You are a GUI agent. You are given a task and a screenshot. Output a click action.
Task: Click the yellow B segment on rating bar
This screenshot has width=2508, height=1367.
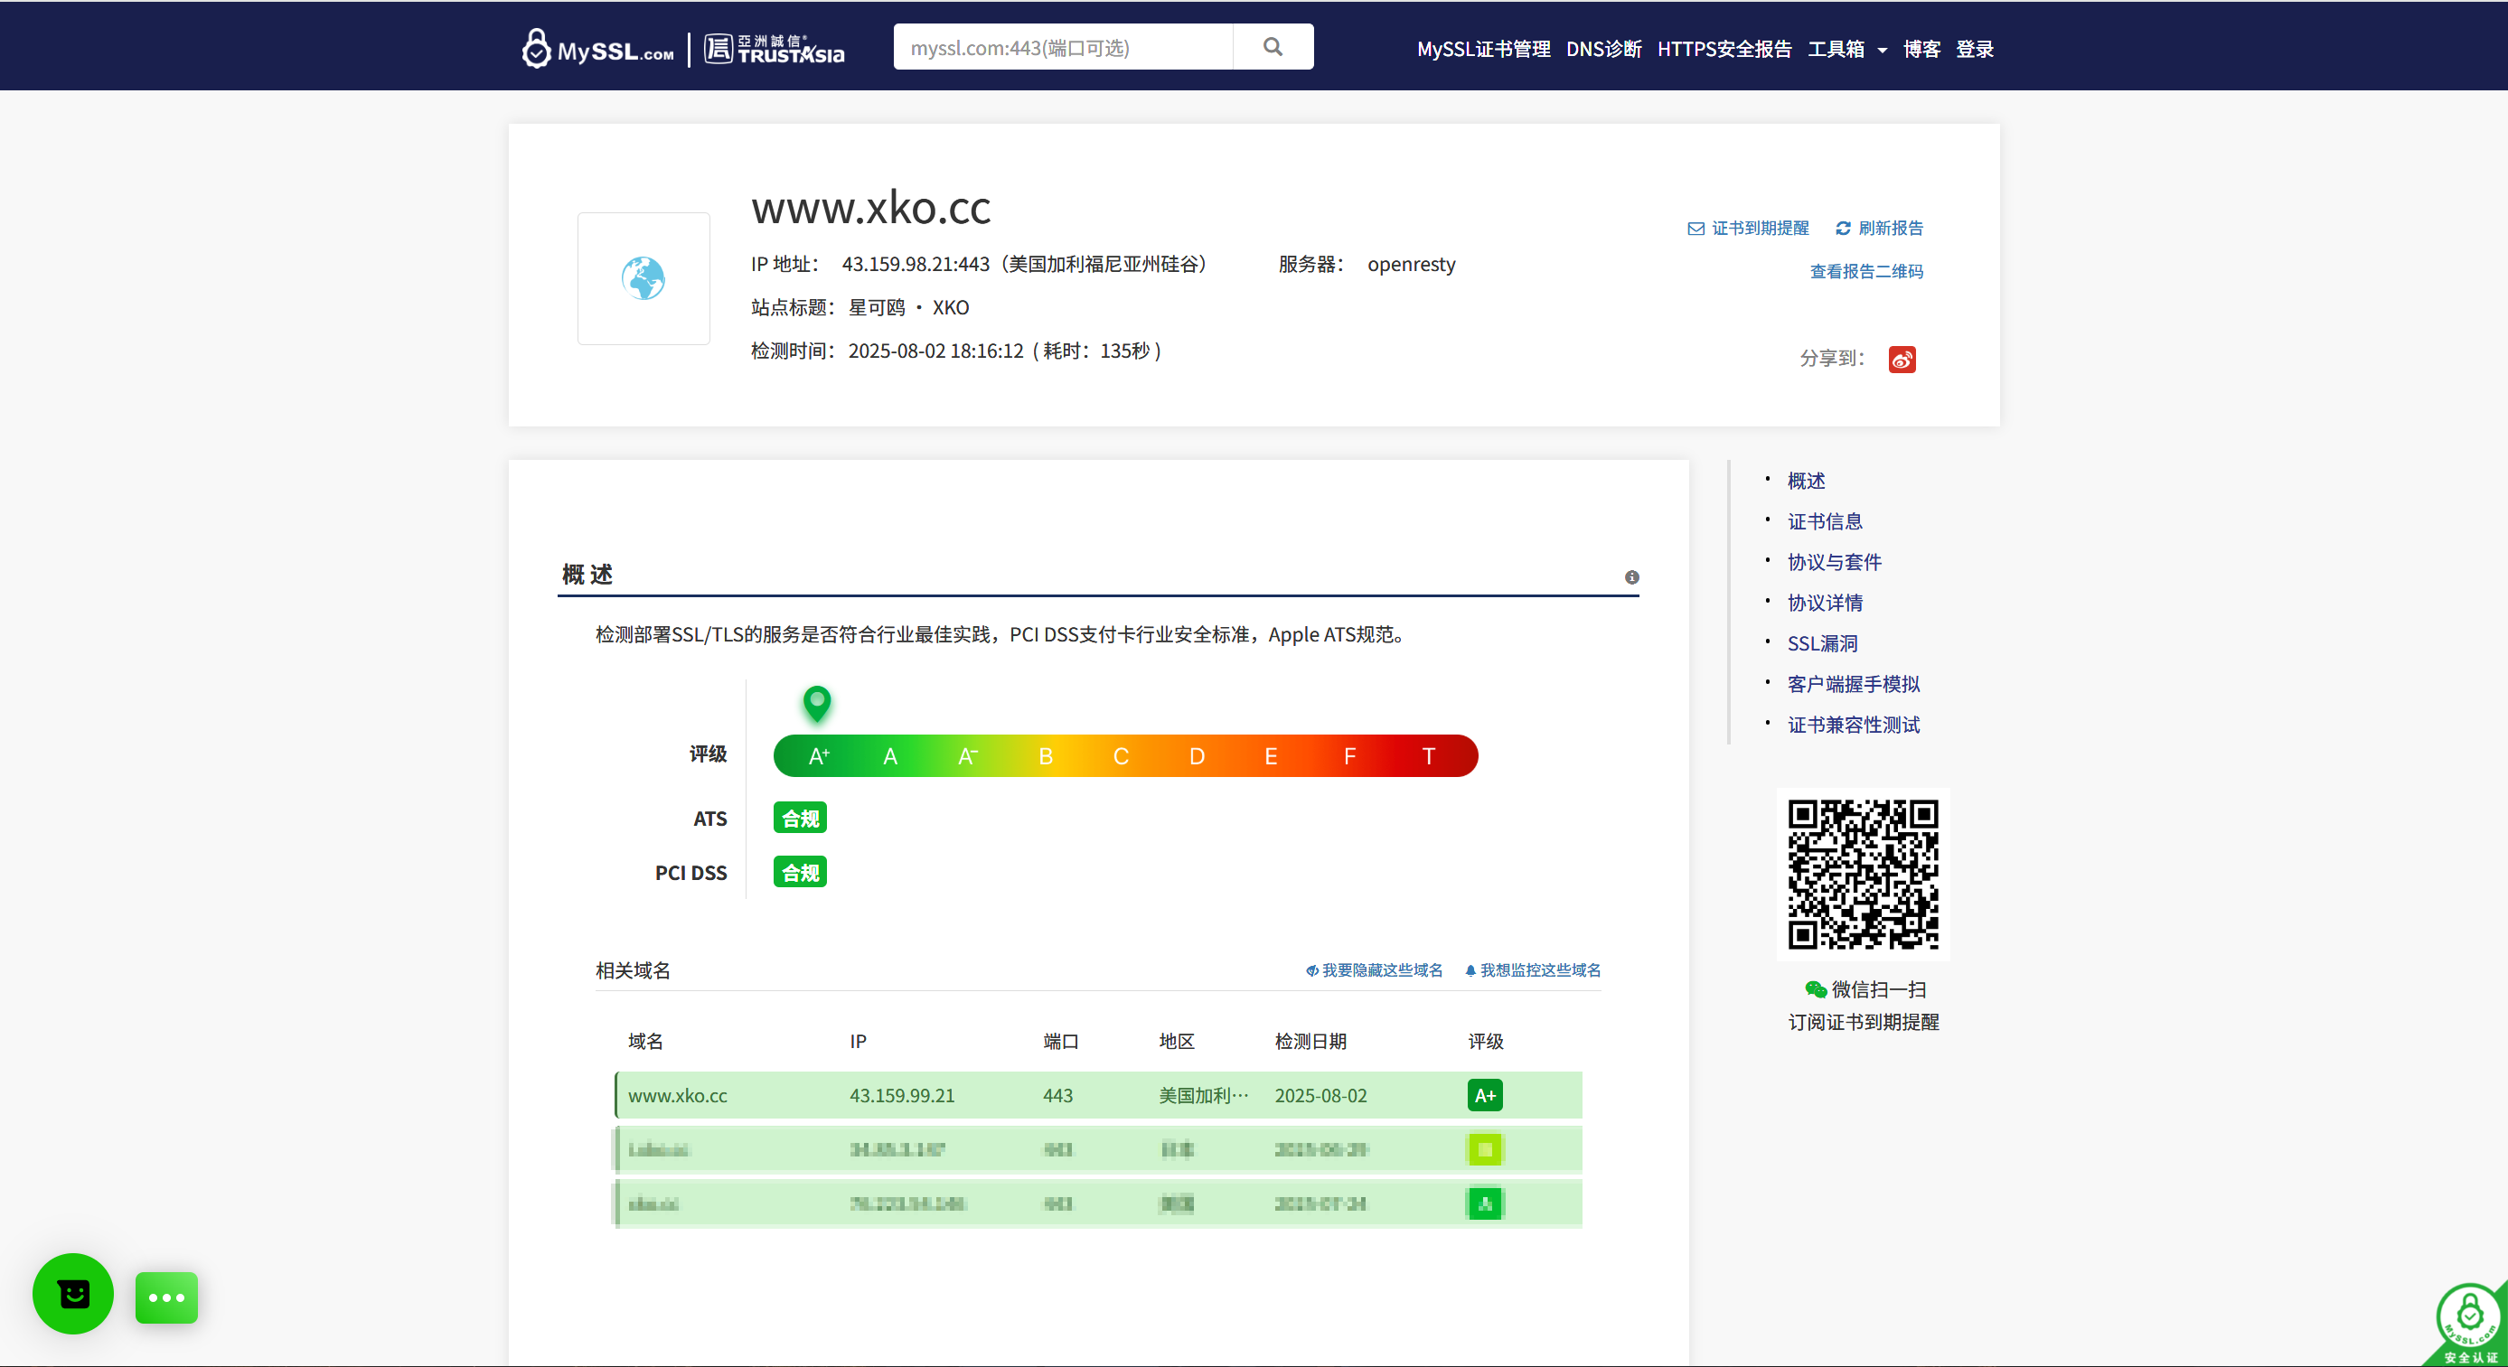coord(1046,756)
